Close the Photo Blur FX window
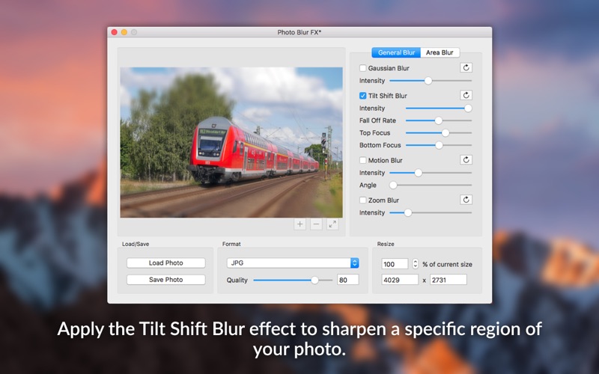Image resolution: width=599 pixels, height=374 pixels. [x=115, y=32]
